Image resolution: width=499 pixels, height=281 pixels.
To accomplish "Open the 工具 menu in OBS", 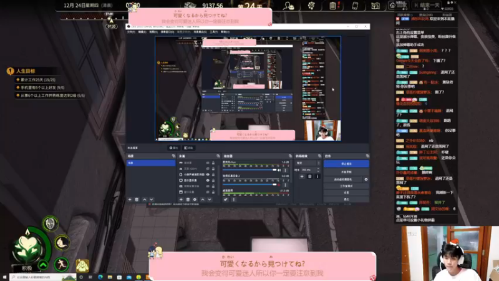I will (213, 32).
